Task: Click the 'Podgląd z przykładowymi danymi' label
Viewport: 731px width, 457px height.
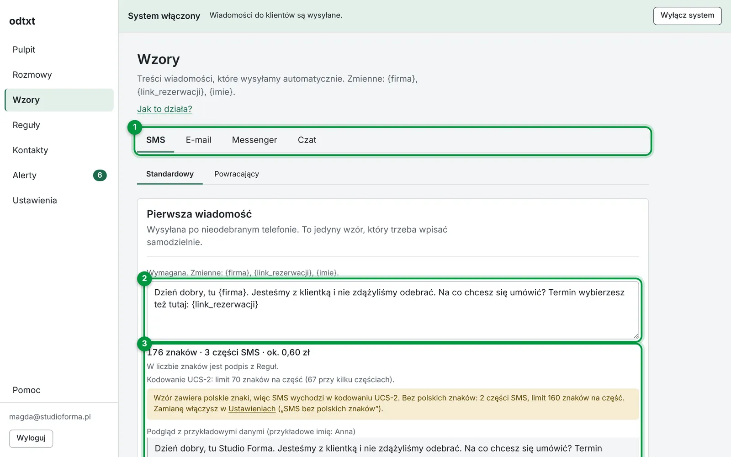Action: [x=251, y=431]
